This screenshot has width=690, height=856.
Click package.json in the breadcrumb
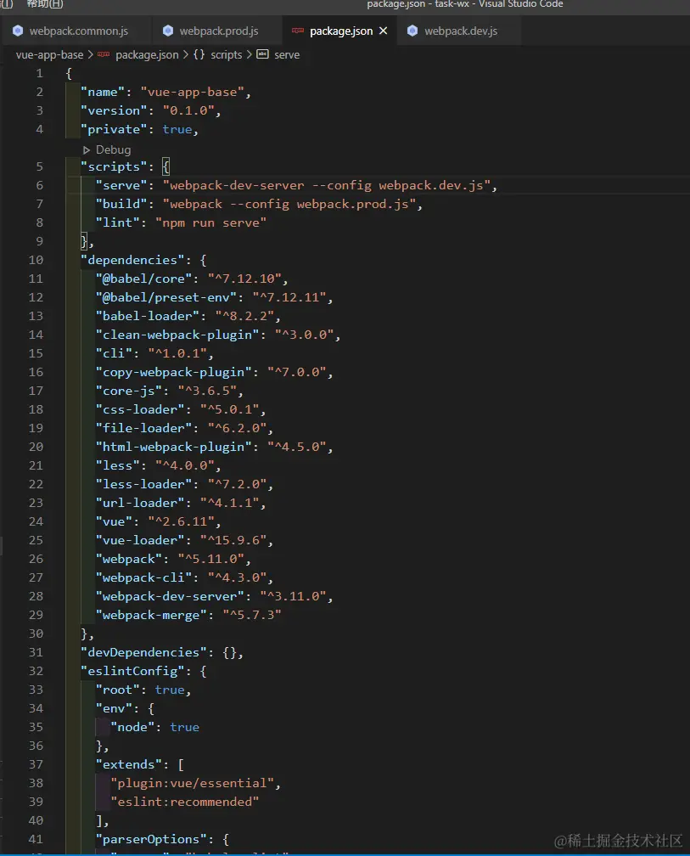[x=147, y=54]
